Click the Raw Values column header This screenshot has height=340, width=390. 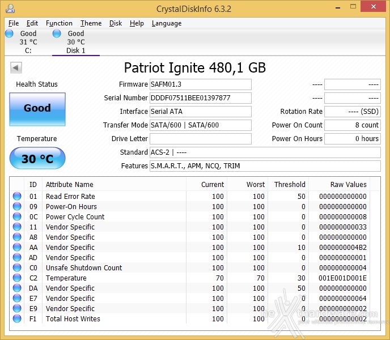[x=339, y=184]
